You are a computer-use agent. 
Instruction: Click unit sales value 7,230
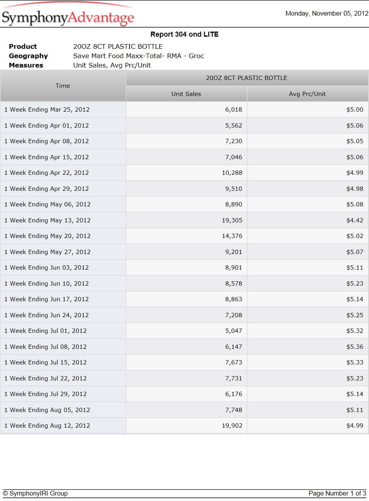pos(234,141)
